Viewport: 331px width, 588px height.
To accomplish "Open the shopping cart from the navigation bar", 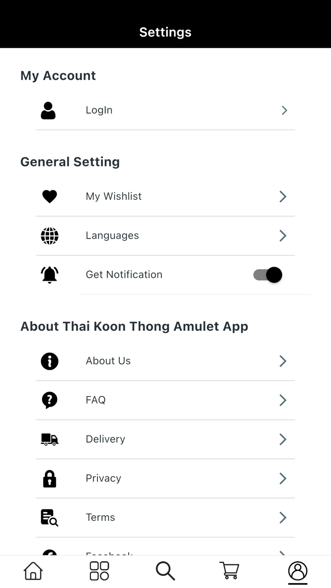I will click(x=229, y=571).
